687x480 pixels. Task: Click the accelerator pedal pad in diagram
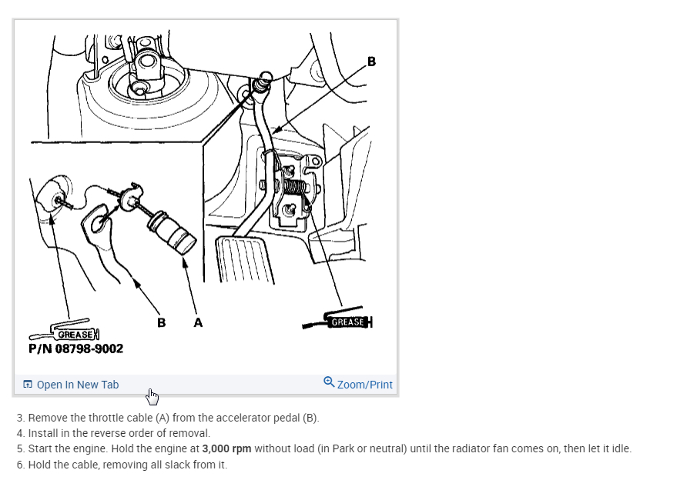244,260
